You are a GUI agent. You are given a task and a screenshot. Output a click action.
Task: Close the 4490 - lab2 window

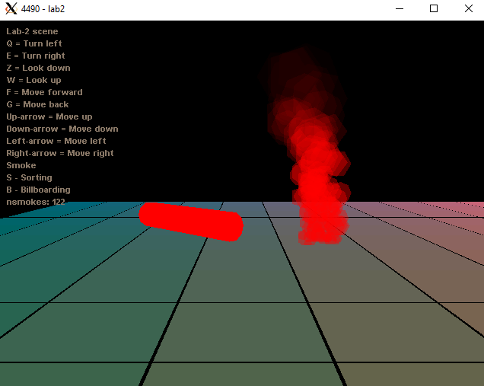pyautogui.click(x=468, y=8)
